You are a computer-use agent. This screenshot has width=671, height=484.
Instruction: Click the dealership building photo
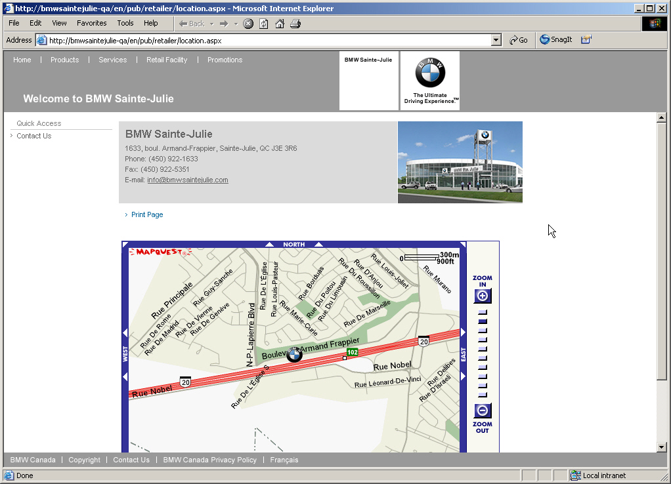click(x=460, y=162)
